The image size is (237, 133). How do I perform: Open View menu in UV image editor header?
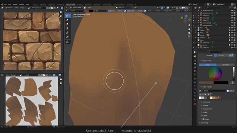8,75
